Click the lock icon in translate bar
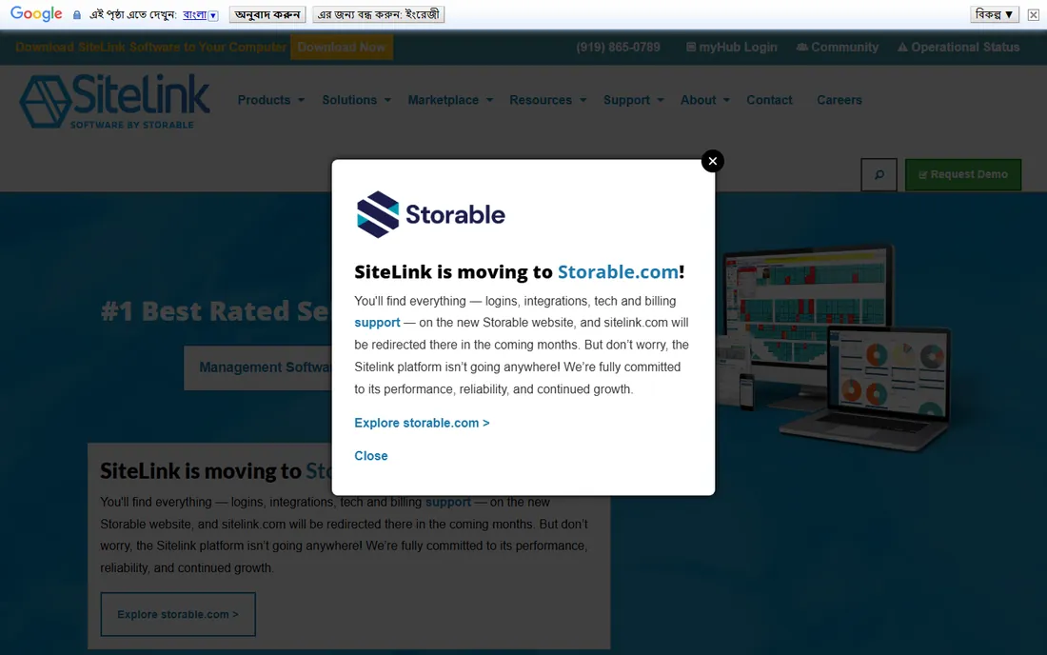Viewport: 1047px width, 655px height. click(77, 14)
